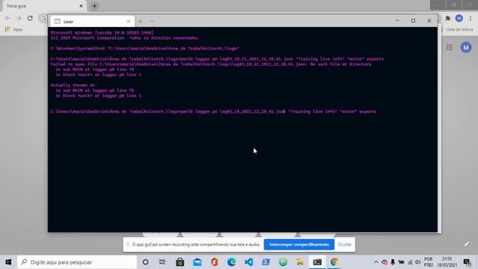
Task: Open the clock showing 21:55
Action: 447,262
